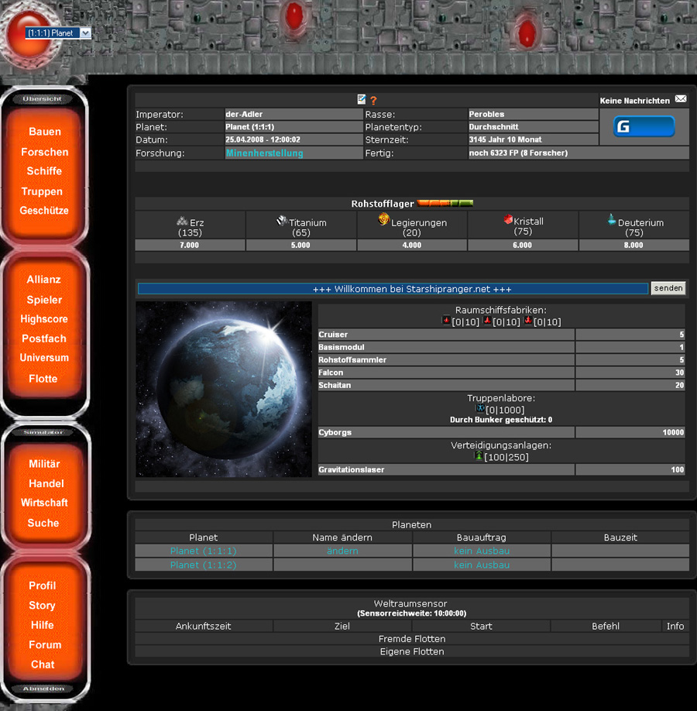Image resolution: width=697 pixels, height=711 pixels.
Task: Click the Rohstofflager capacity bar
Action: [x=445, y=204]
